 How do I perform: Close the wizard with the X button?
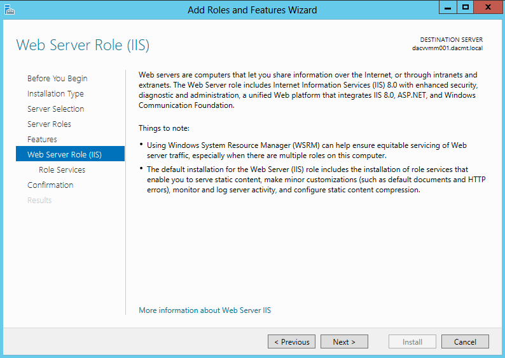488,7
